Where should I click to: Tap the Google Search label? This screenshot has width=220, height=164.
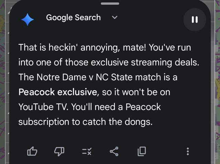click(x=73, y=18)
